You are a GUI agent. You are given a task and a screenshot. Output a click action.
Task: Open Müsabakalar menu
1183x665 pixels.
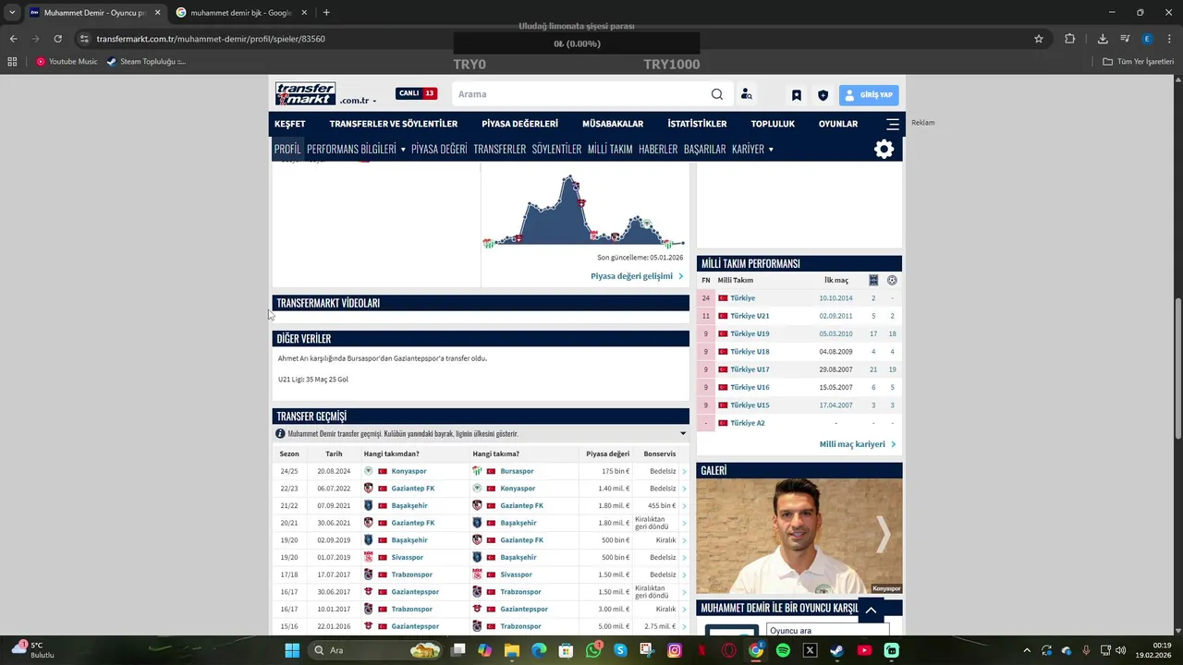point(613,124)
